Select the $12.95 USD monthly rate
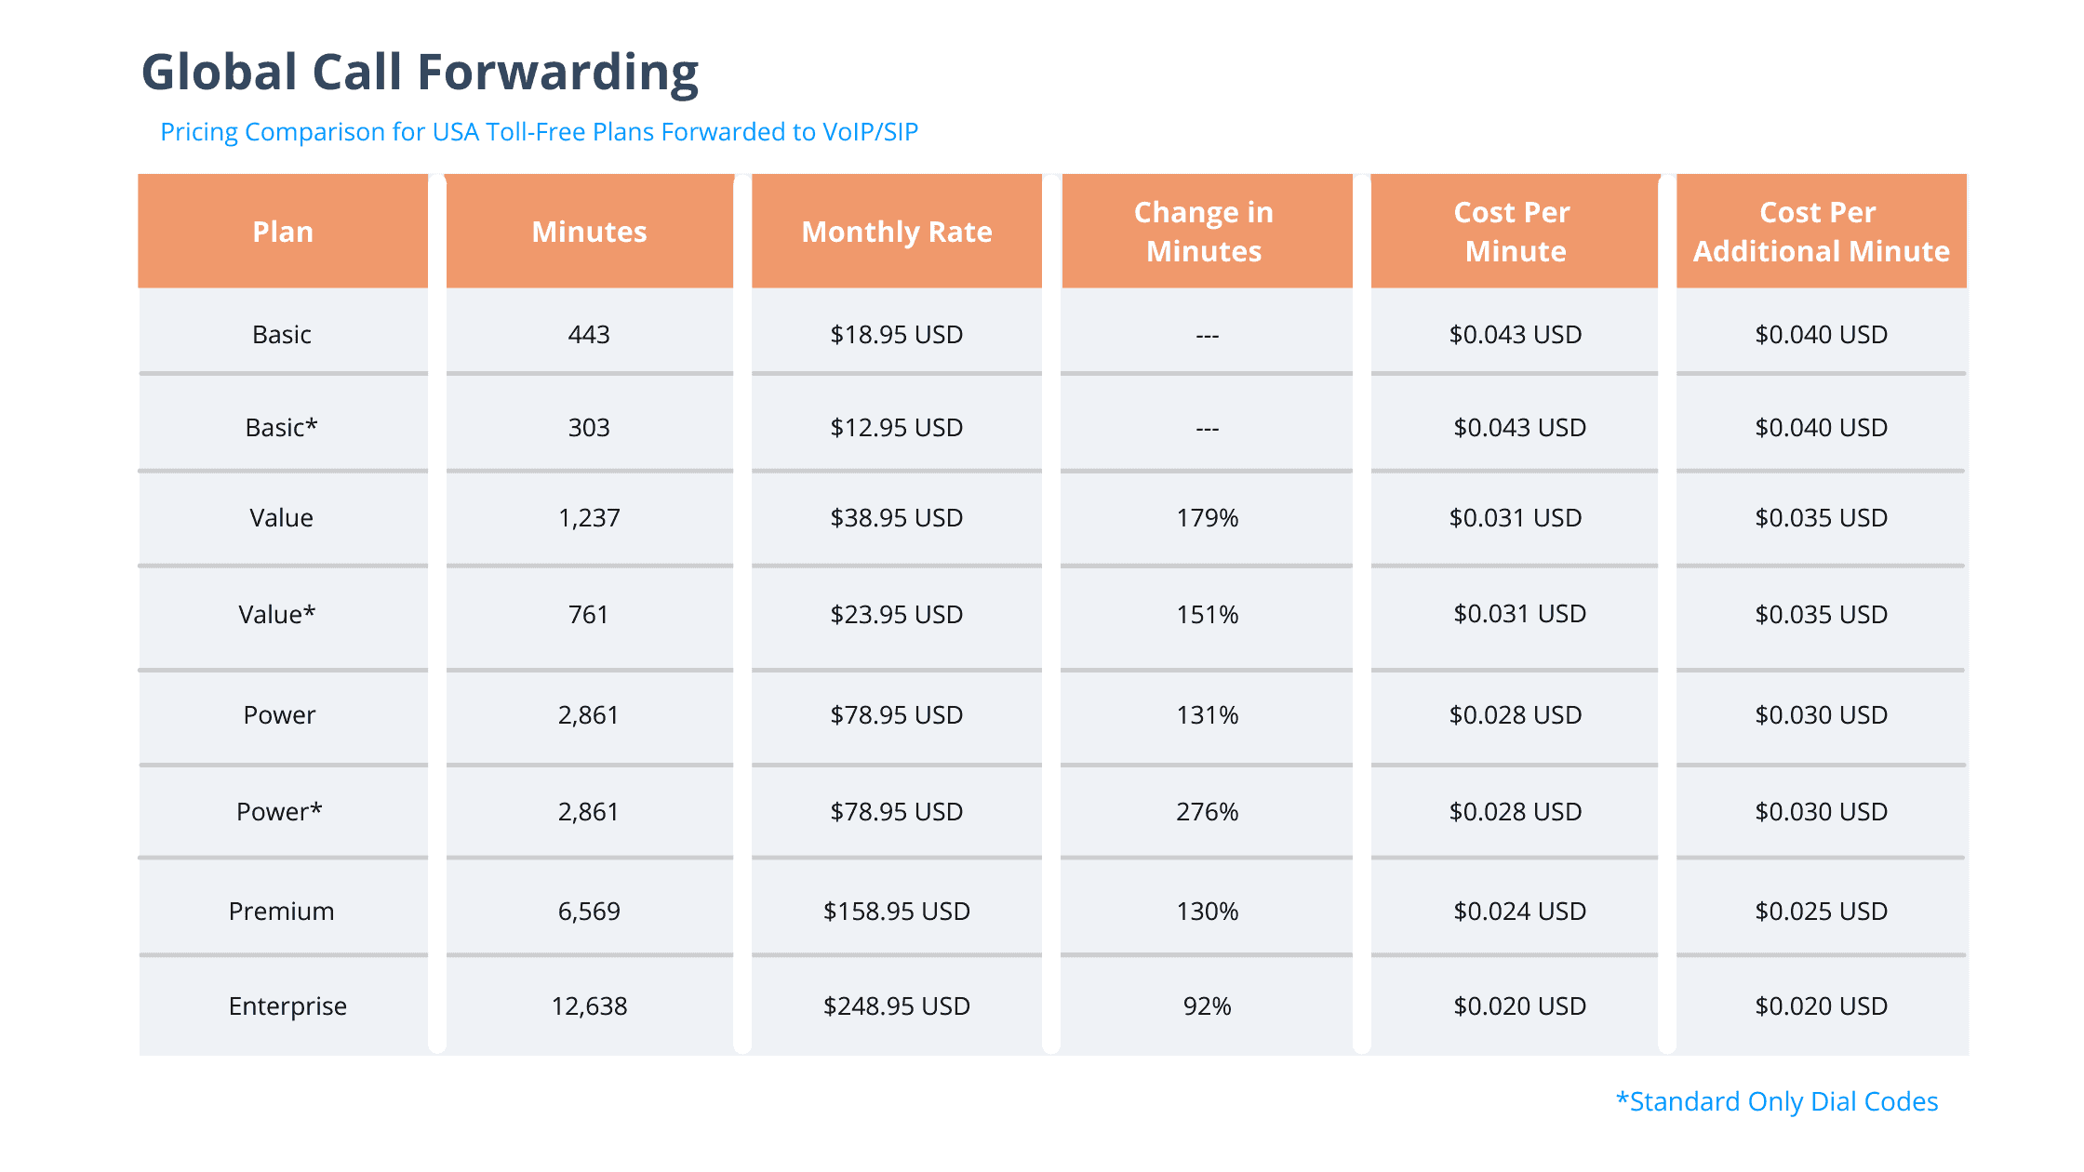The image size is (2084, 1172). coord(896,428)
